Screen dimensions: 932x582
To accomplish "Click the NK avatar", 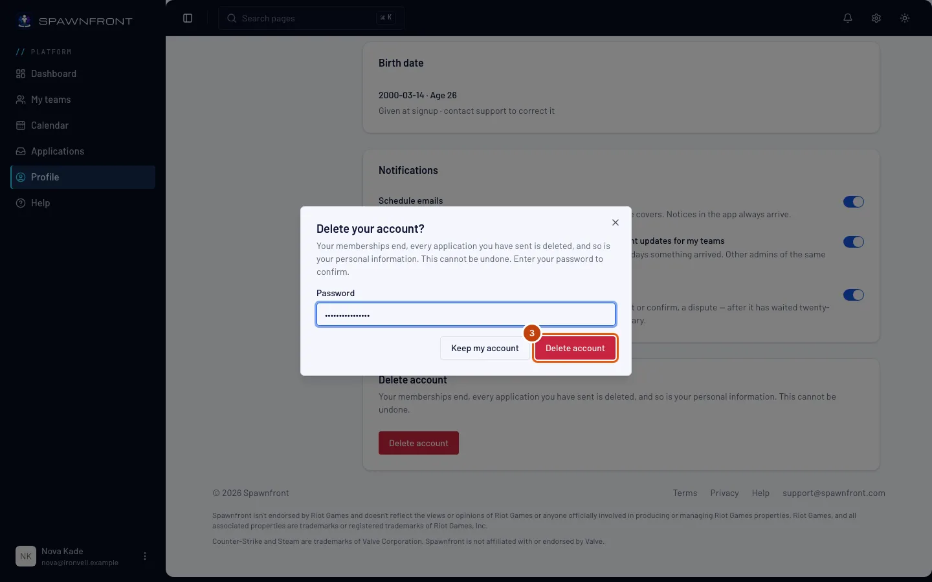I will click(x=26, y=556).
